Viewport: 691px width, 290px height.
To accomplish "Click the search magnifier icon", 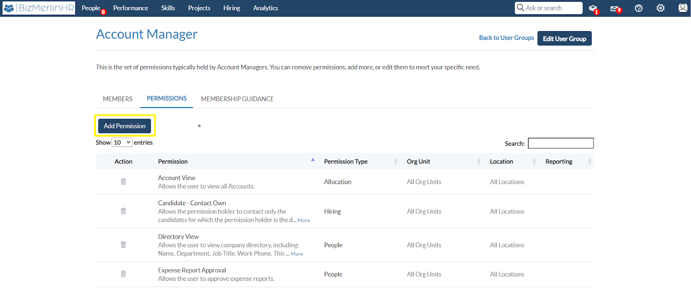I will pos(520,8).
